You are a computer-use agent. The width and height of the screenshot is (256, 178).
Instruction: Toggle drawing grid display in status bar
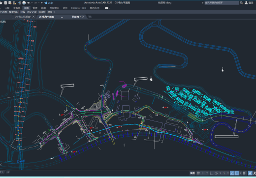coord(198,173)
